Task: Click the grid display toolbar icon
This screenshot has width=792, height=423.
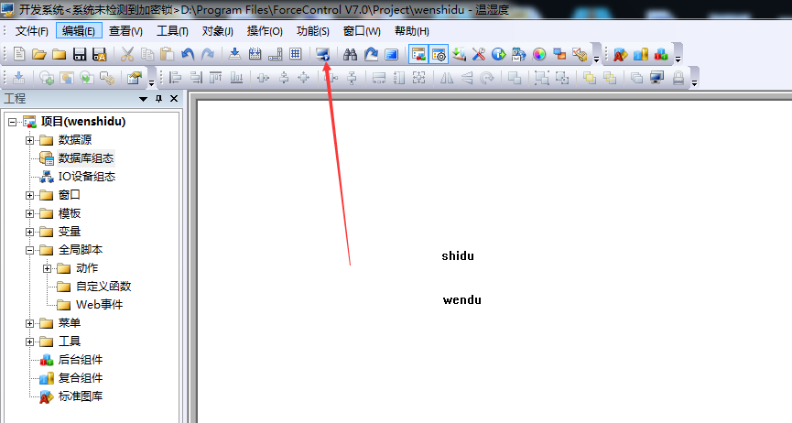Action: coord(296,54)
